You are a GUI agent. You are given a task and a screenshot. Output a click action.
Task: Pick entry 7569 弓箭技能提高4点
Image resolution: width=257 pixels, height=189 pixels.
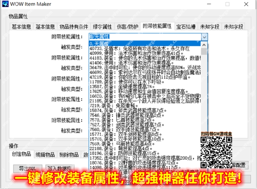(145, 144)
